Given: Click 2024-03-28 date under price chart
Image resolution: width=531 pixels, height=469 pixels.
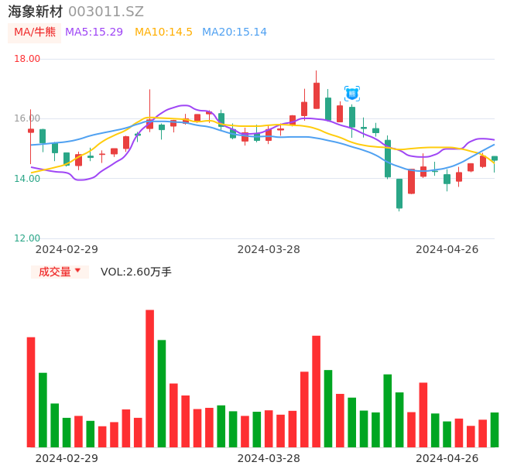Looking at the screenshot, I should pos(269,249).
